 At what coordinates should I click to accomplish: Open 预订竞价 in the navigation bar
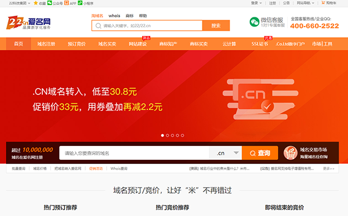pos(77,44)
